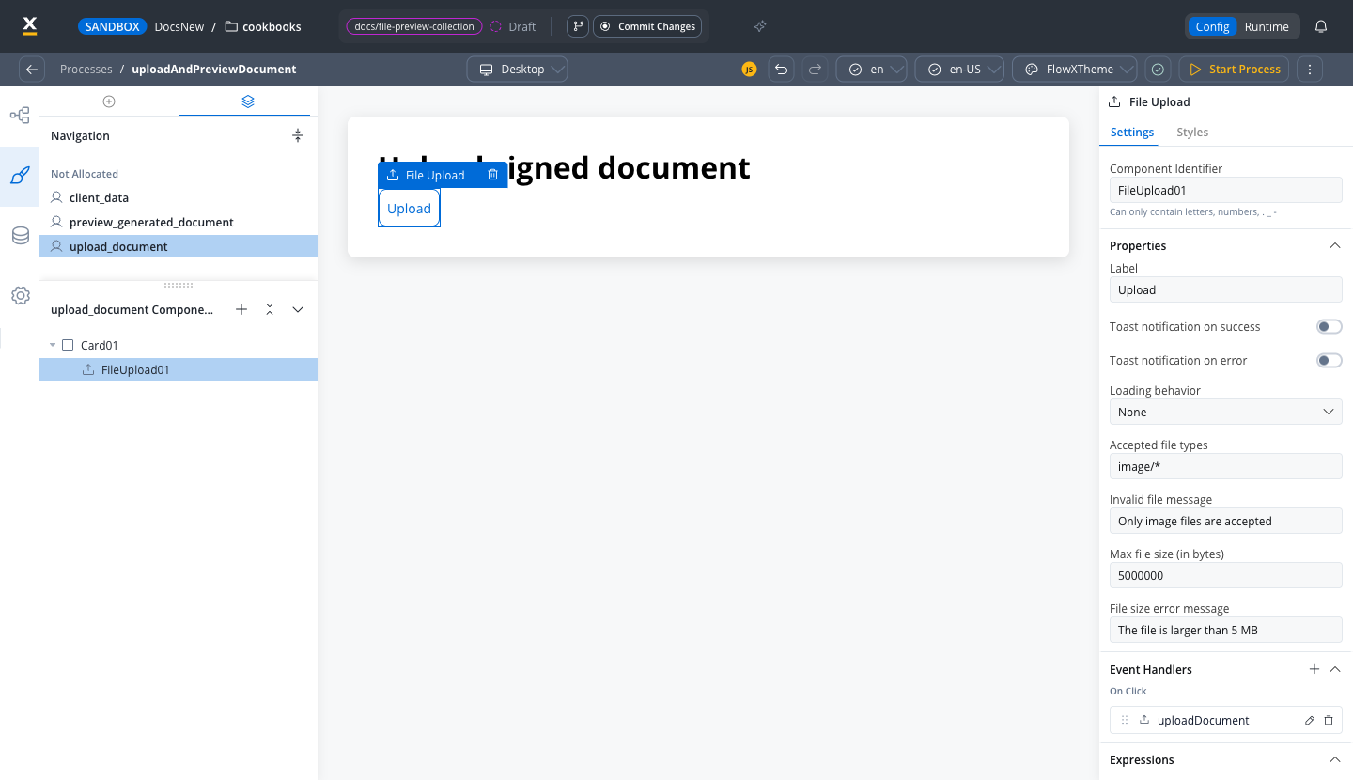
Task: Edit the uploadDocument event handler
Action: (1310, 721)
